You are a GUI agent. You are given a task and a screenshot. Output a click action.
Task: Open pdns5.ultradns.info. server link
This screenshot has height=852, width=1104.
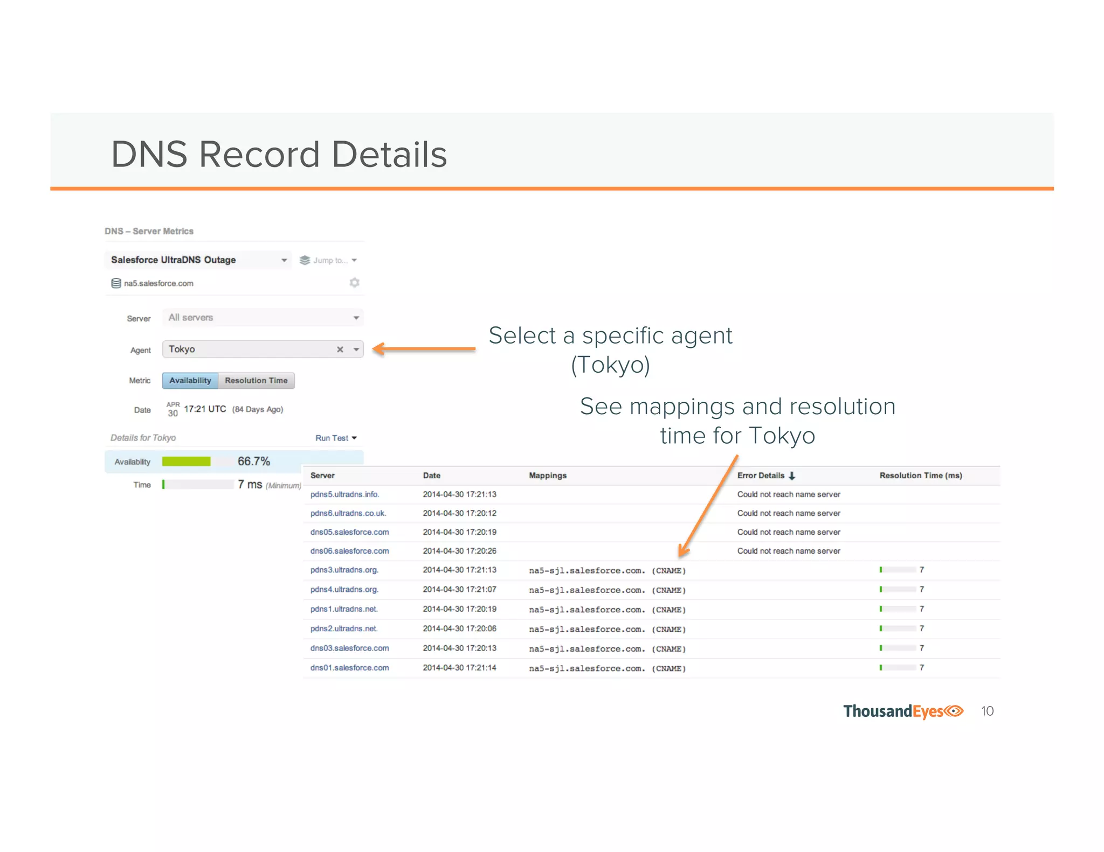coord(344,494)
